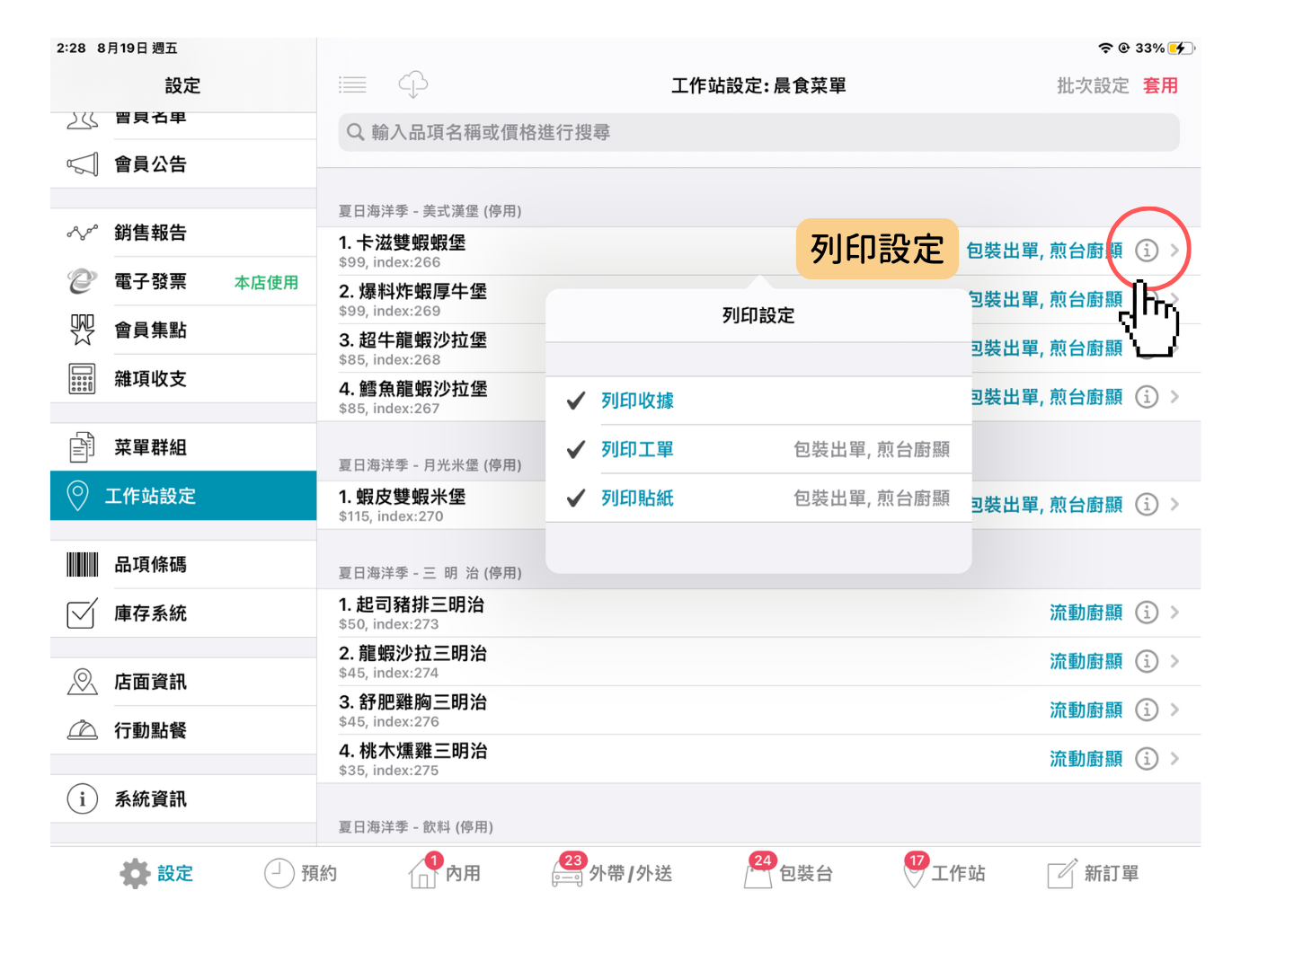Expand chevron for 桃木燻雞三明治 row
This screenshot has height=970, width=1294.
(1174, 759)
